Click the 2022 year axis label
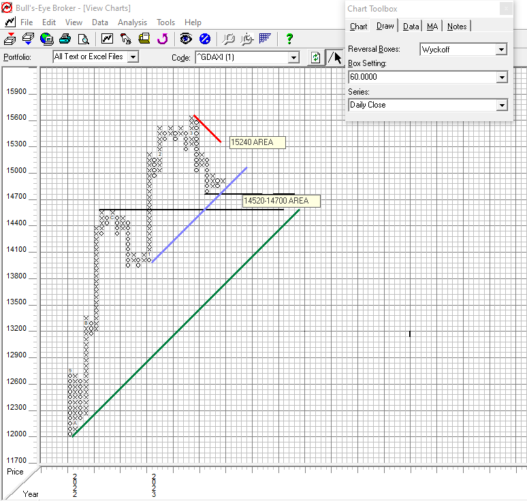The image size is (527, 501). pyautogui.click(x=75, y=485)
